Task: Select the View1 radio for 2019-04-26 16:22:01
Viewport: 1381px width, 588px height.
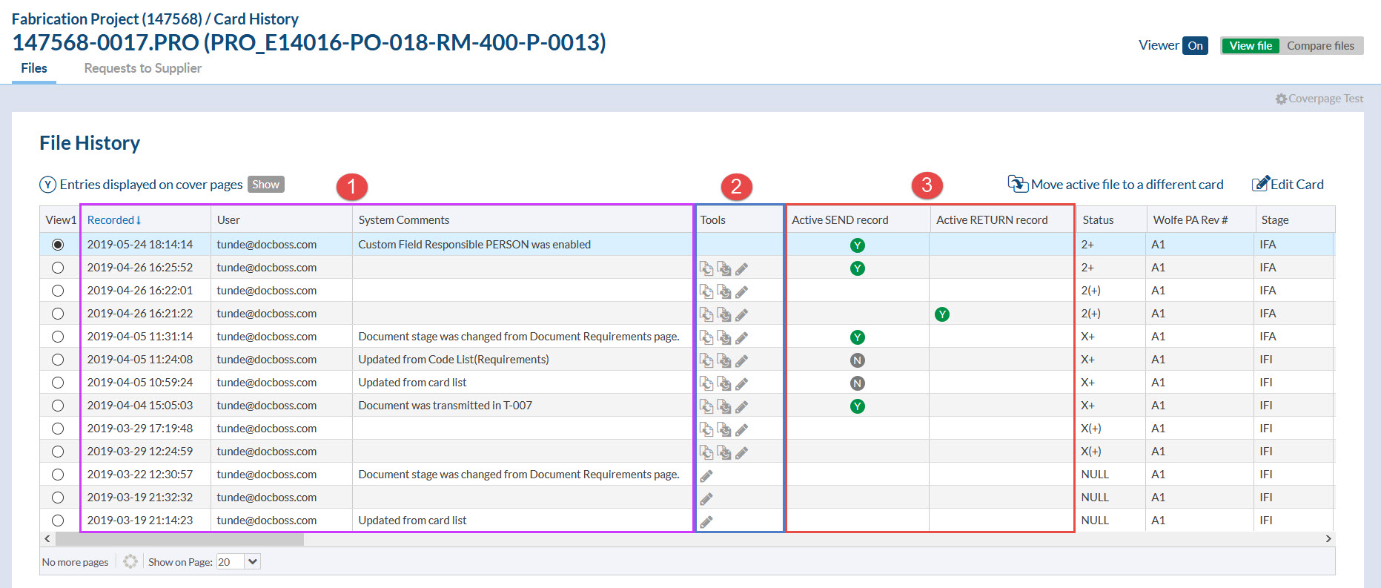Action: coord(58,291)
